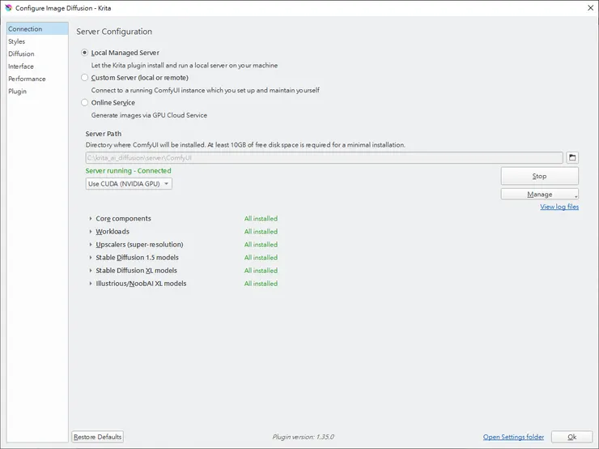Viewport: 599px width, 449px height.
Task: Choose Custom Server (local or remote)
Action: click(85, 78)
